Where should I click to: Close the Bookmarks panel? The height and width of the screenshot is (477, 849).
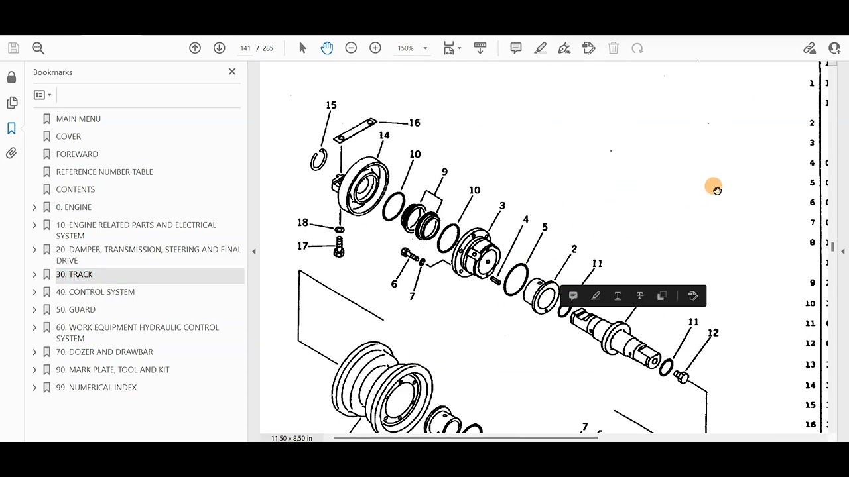232,72
